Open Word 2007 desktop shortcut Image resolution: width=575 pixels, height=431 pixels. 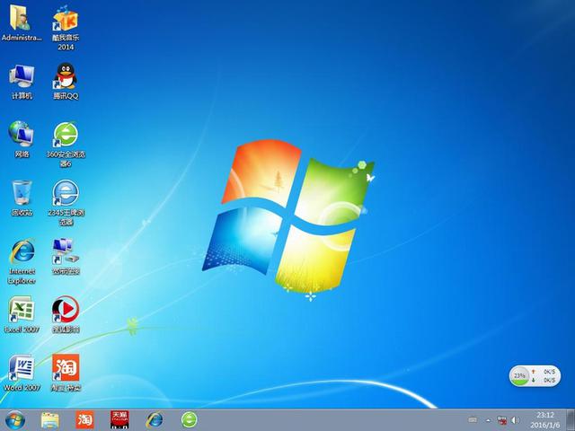pyautogui.click(x=22, y=368)
